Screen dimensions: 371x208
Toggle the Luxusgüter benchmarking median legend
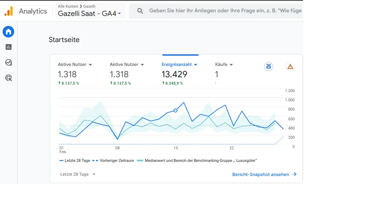tap(198, 160)
